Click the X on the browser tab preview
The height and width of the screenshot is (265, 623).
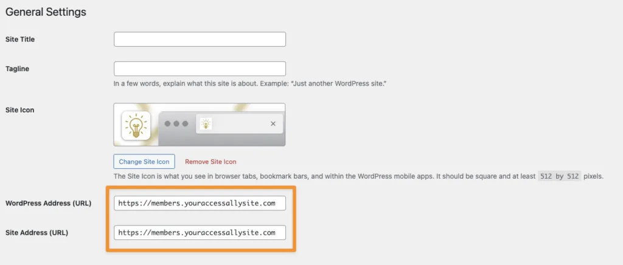273,124
